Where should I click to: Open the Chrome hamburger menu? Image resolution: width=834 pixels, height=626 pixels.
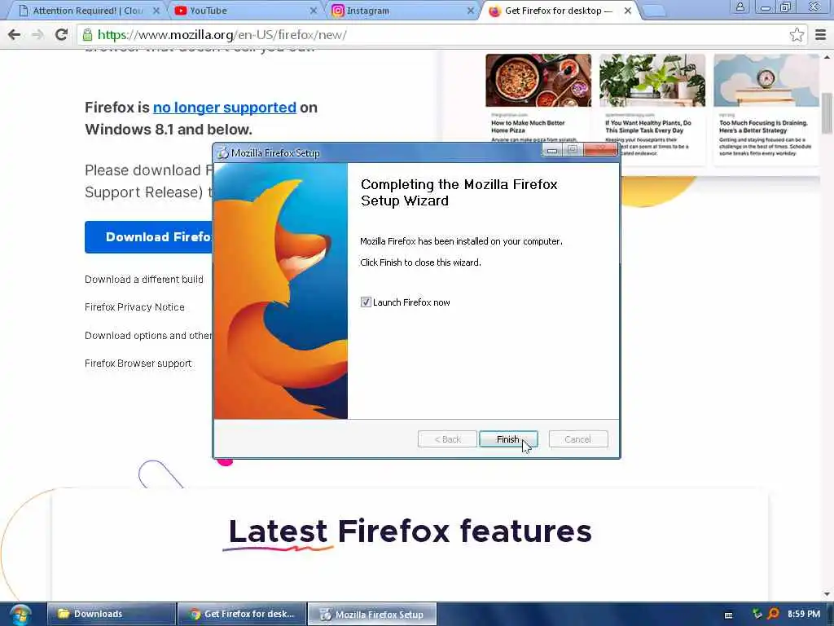click(820, 35)
